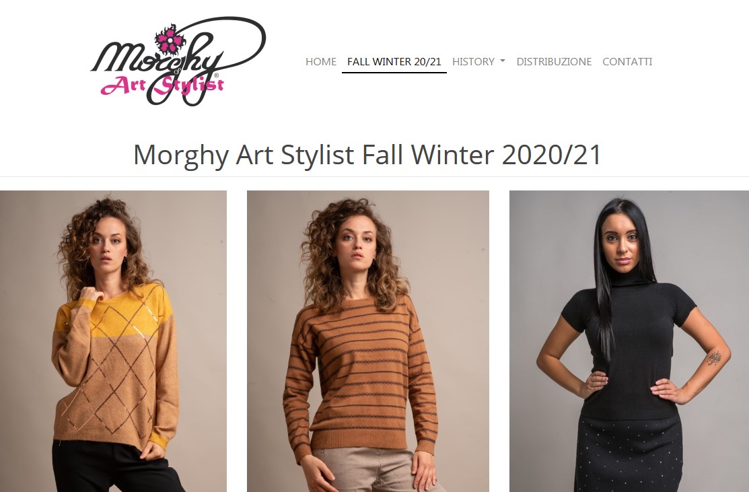The width and height of the screenshot is (749, 492).
Task: Open the brown striped sweater photo
Action: (368, 341)
